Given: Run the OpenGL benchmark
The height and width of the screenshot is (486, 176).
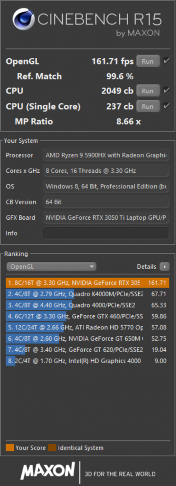Looking at the screenshot, I should pyautogui.click(x=148, y=61).
